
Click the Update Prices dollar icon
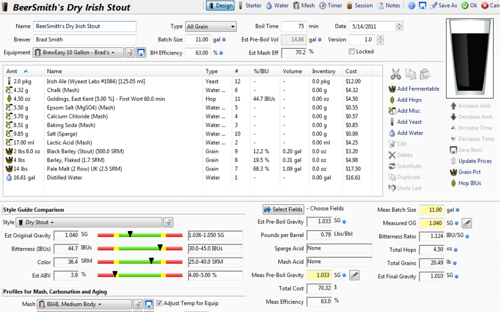453,161
